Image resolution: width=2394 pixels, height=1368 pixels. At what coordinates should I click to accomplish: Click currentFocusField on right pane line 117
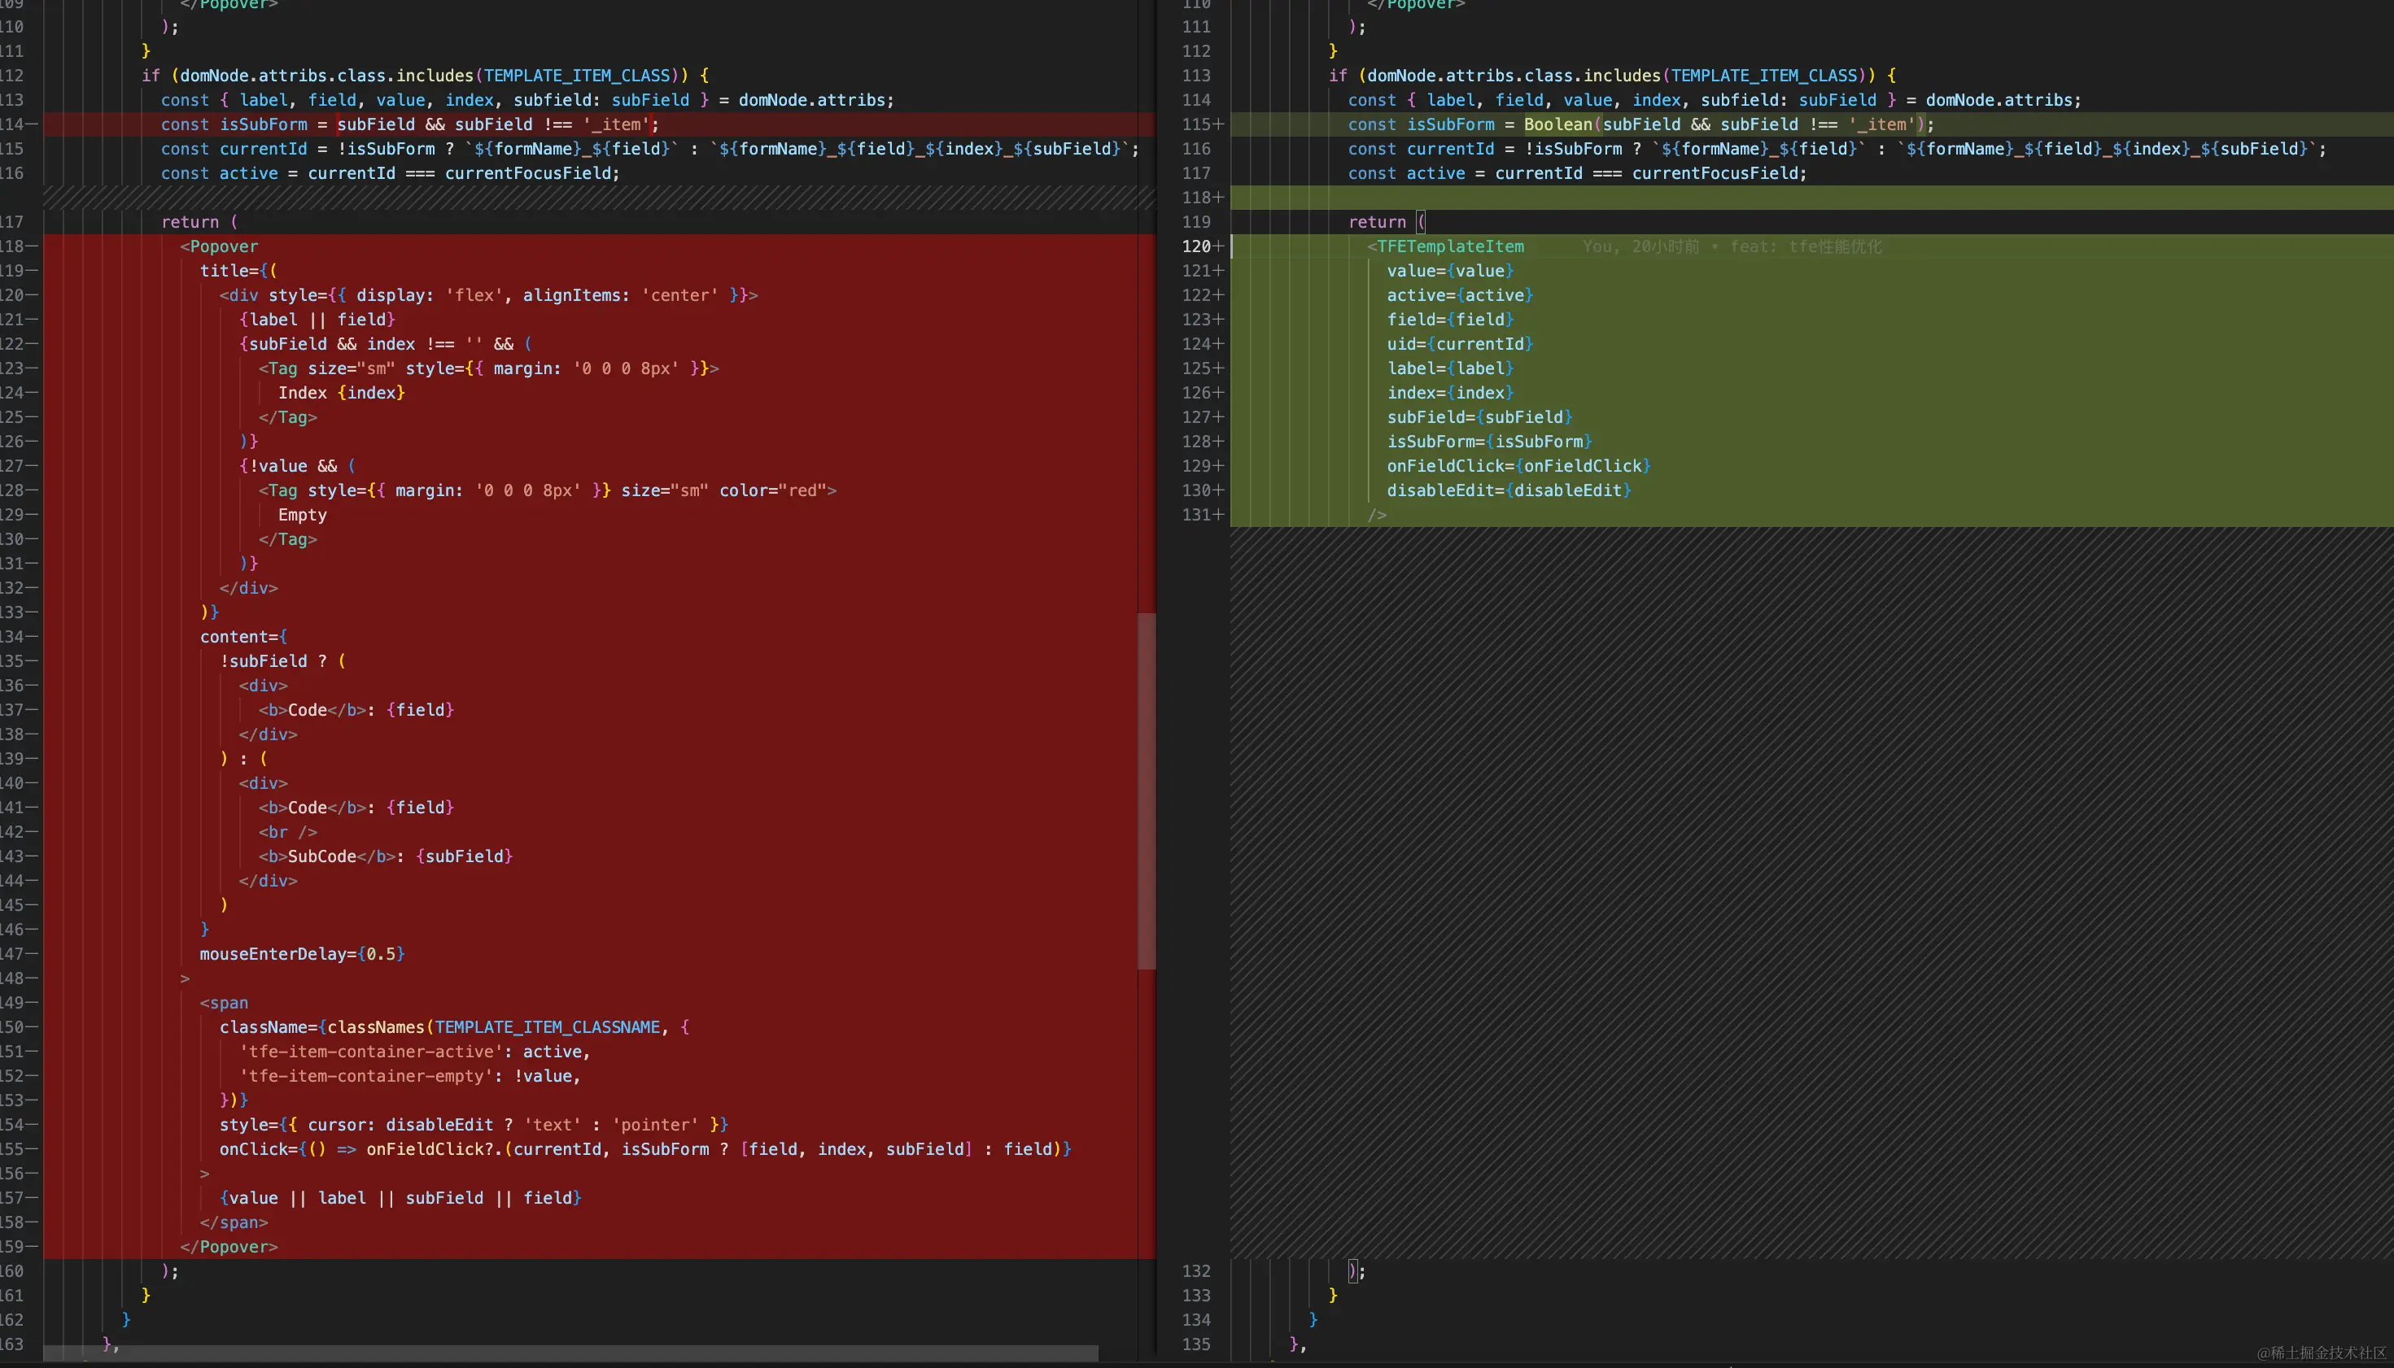pyautogui.click(x=1717, y=173)
